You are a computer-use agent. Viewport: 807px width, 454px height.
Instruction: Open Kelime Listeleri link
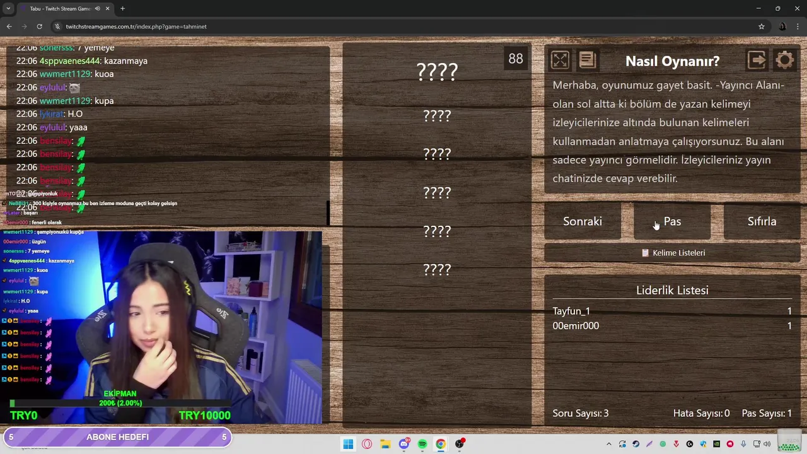pyautogui.click(x=673, y=253)
